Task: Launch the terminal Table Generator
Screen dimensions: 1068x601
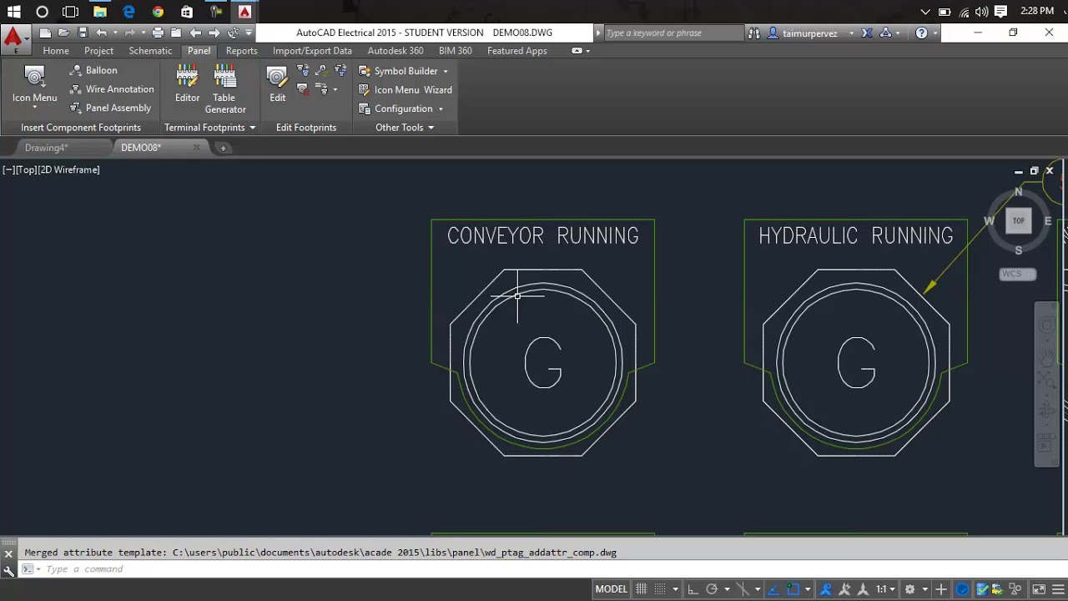Action: 224,88
